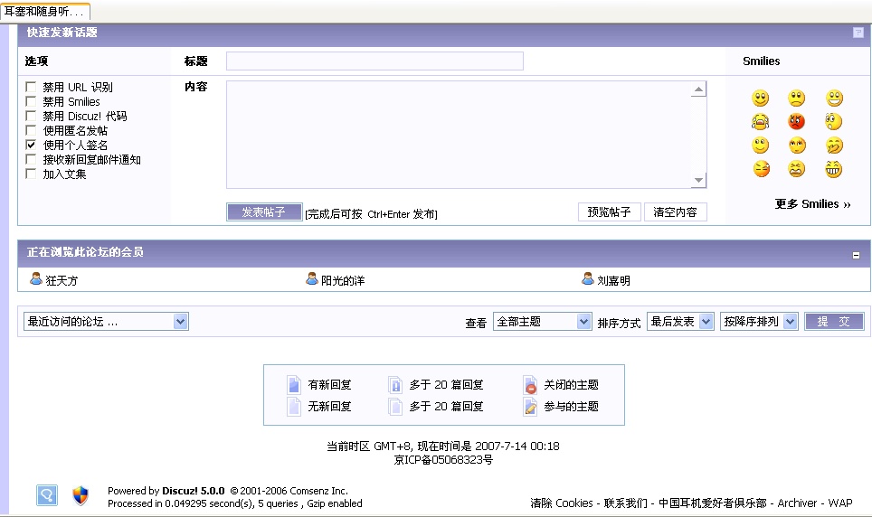
Task: Click the shield icon in the footer
Action: [x=81, y=494]
